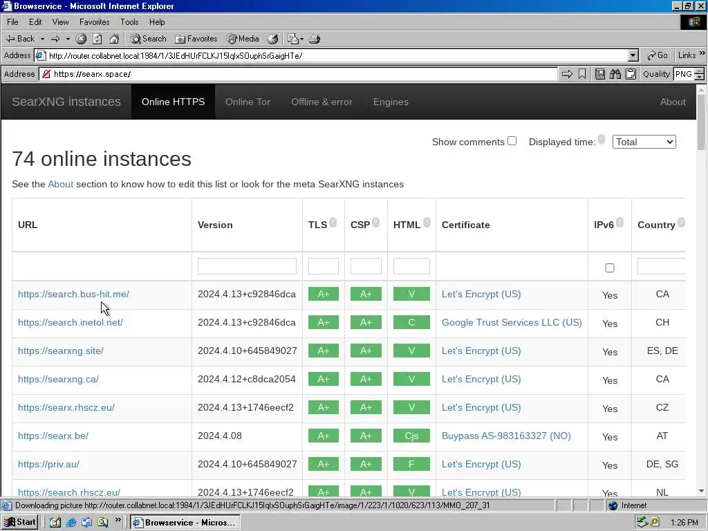
Task: Open the About page in navbar
Action: pos(673,102)
